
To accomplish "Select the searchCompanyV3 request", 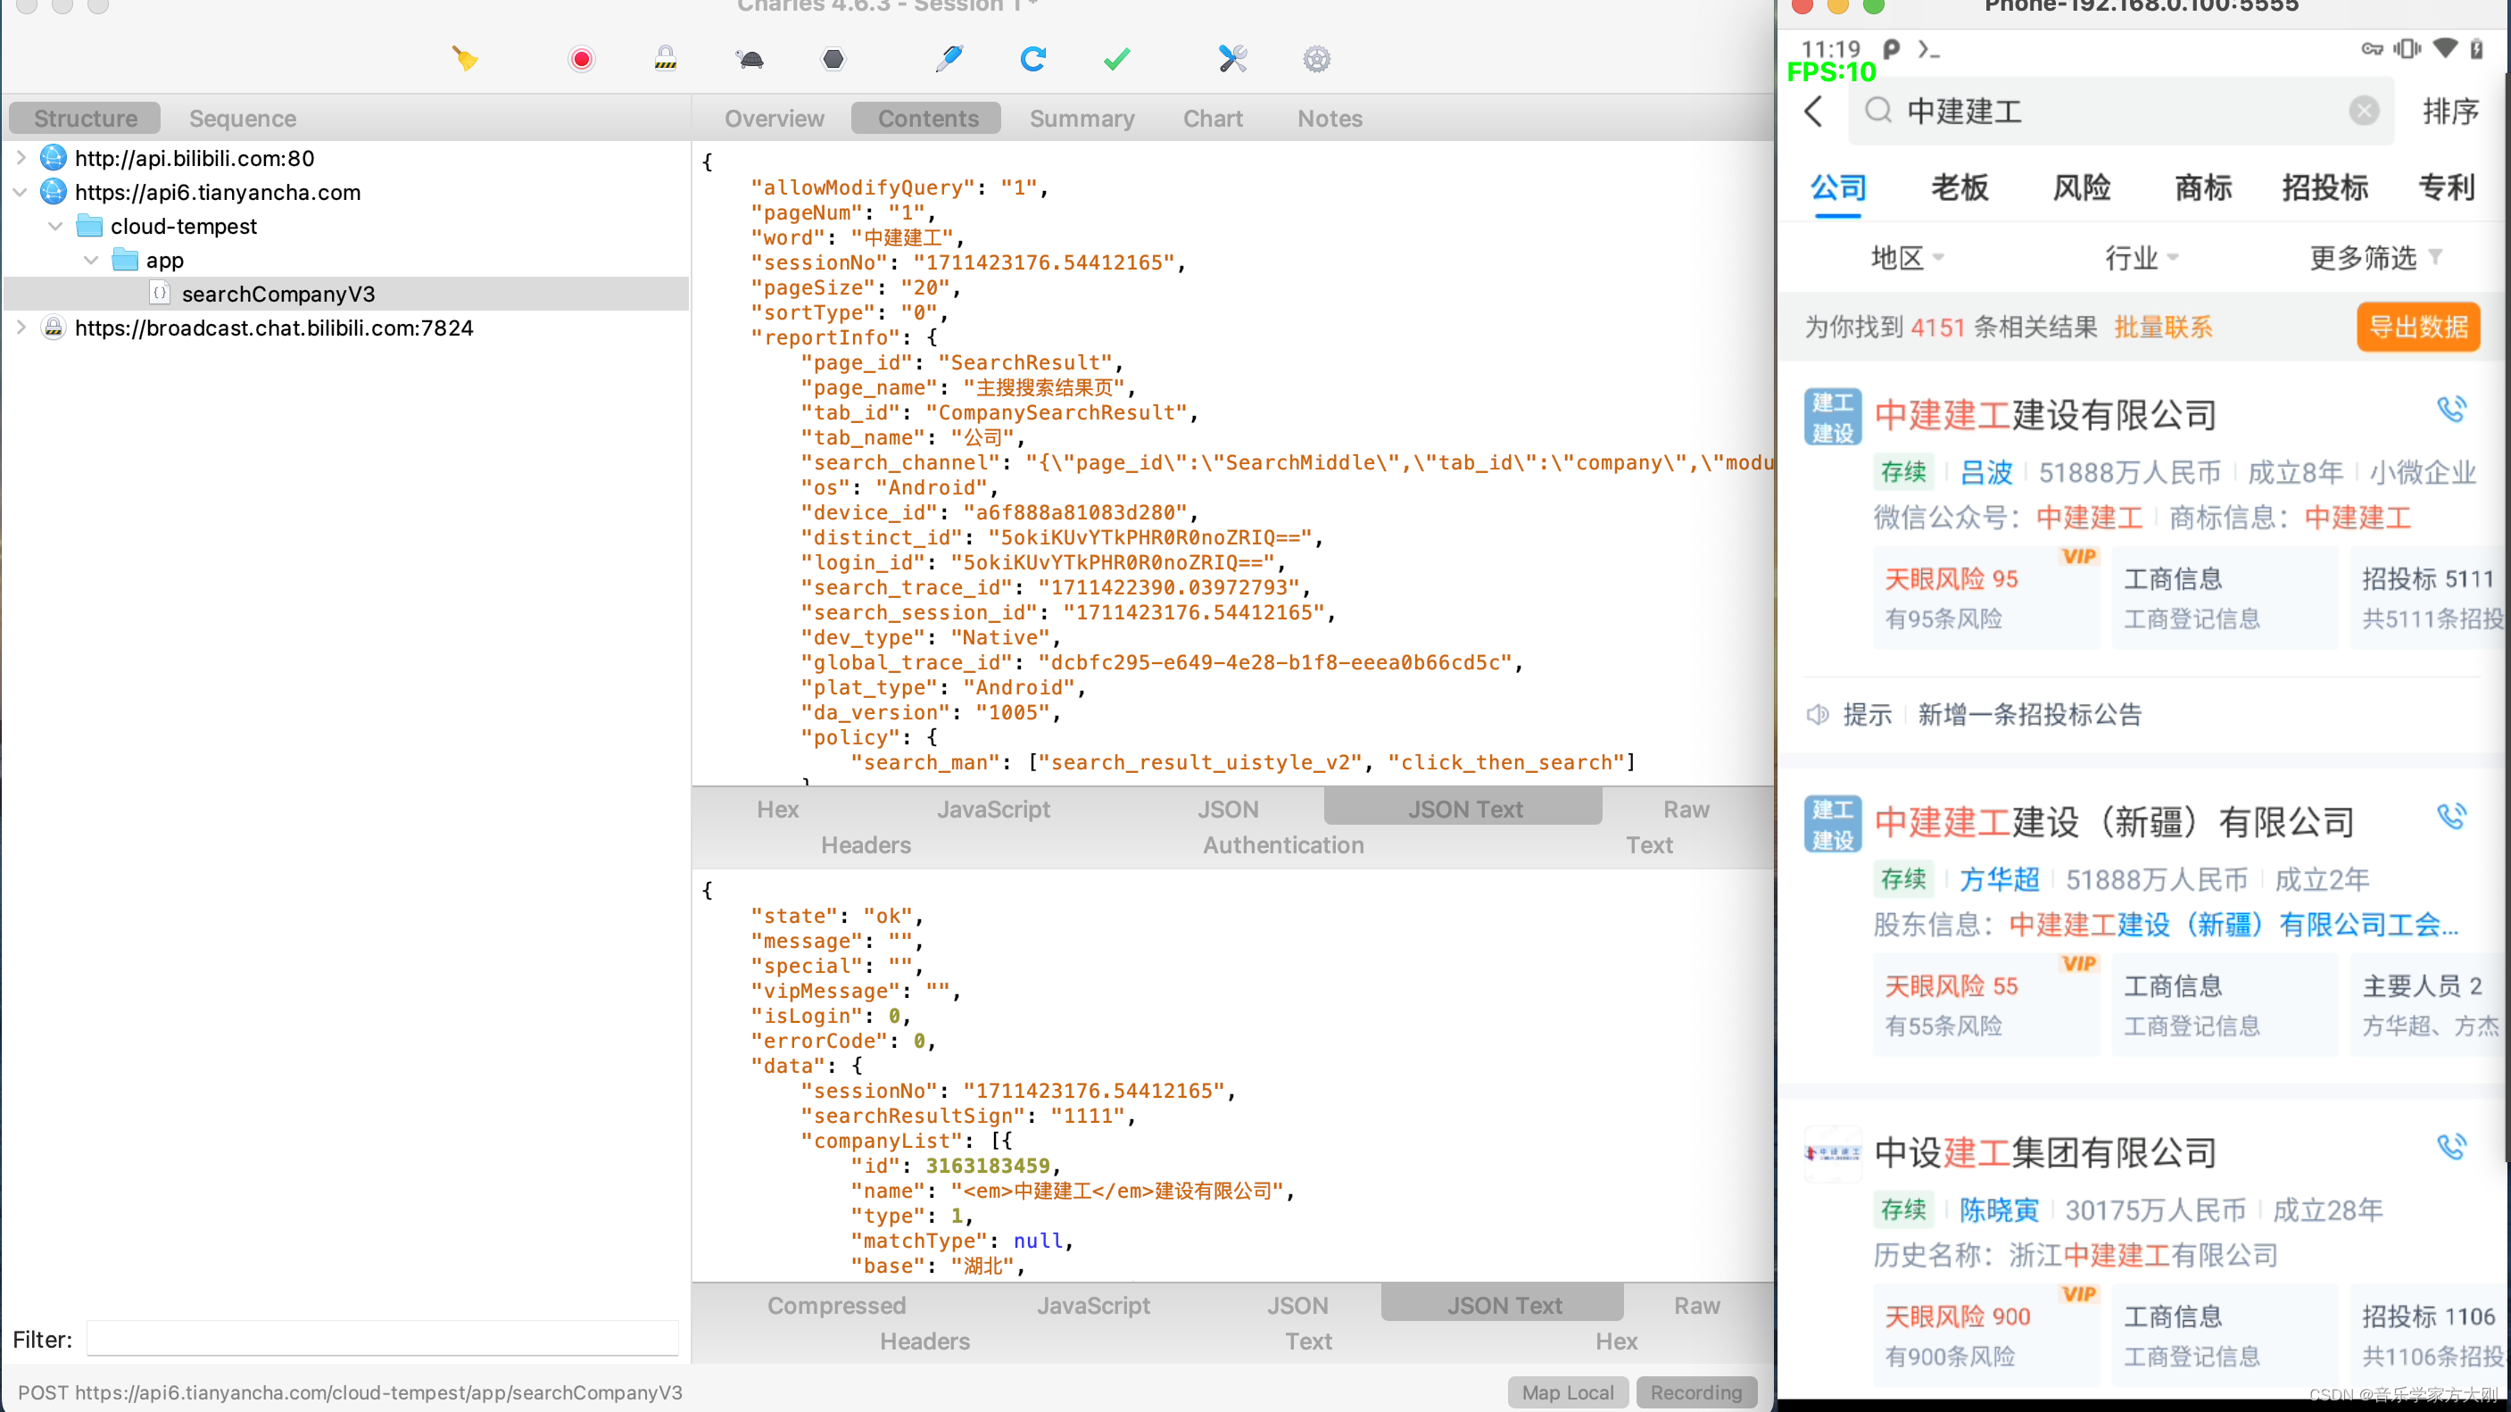I will tap(278, 294).
